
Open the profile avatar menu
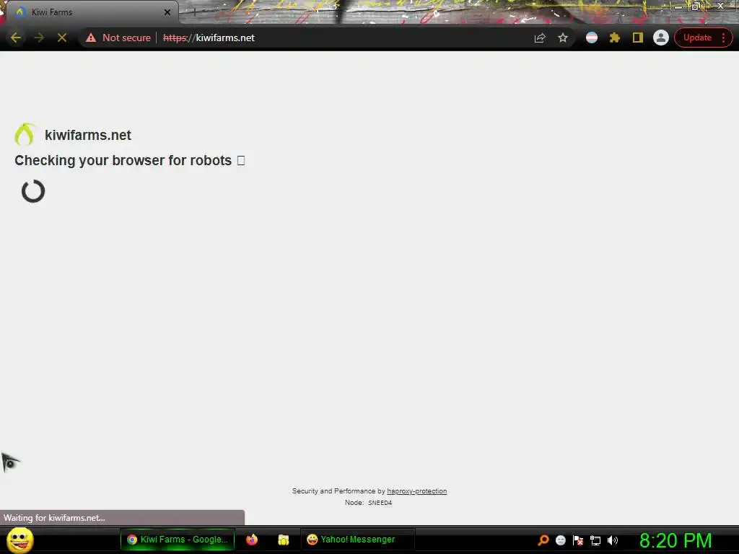click(x=661, y=38)
